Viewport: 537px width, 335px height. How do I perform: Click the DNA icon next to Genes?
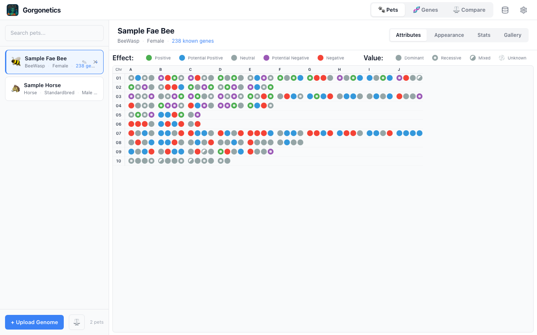pyautogui.click(x=416, y=10)
